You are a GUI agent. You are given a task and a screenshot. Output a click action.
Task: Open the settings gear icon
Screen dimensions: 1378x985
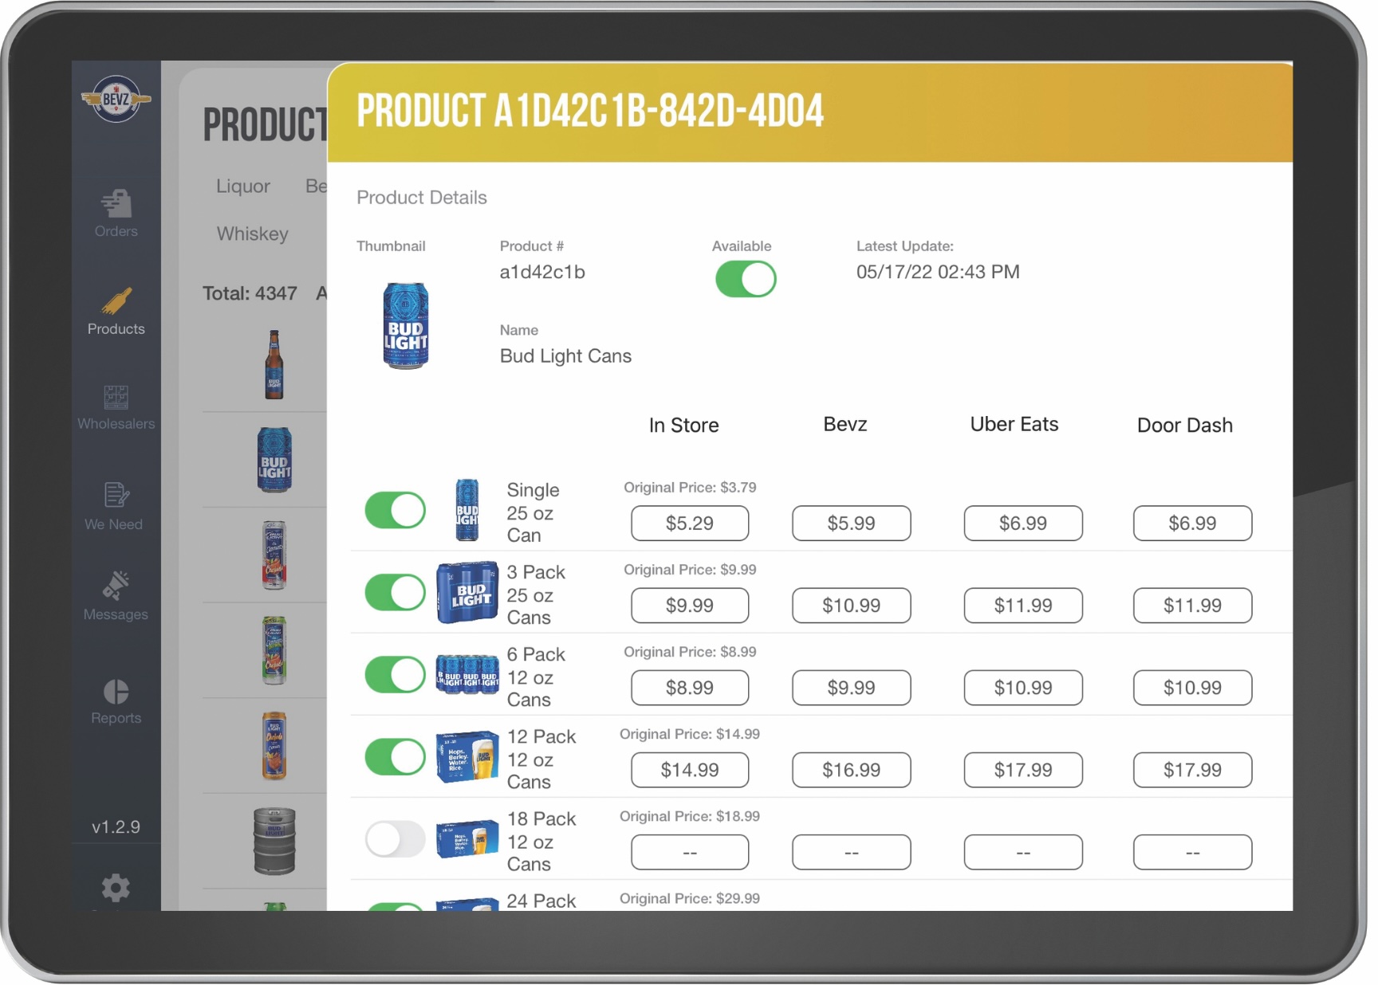(116, 888)
